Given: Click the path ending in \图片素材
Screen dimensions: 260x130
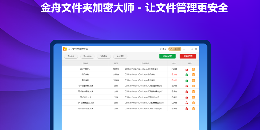Looking at the screenshot, I should (140, 80).
